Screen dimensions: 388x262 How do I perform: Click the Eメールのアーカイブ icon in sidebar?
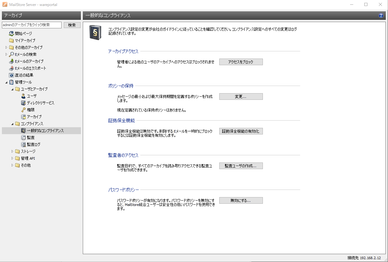coord(11,61)
